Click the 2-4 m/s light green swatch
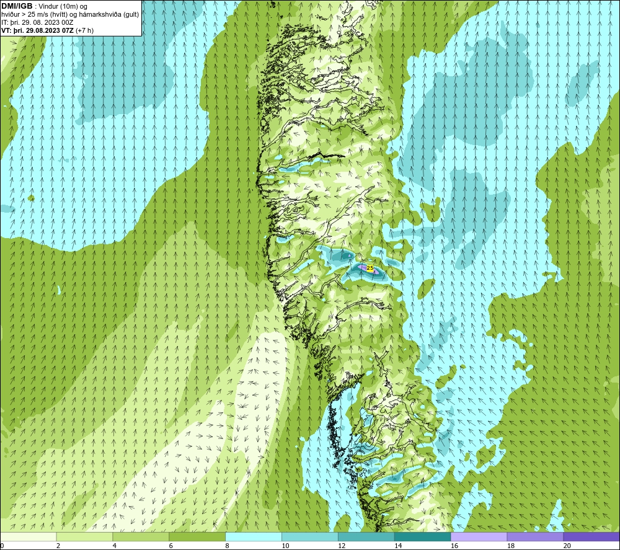The height and width of the screenshot is (550, 620). [x=84, y=537]
